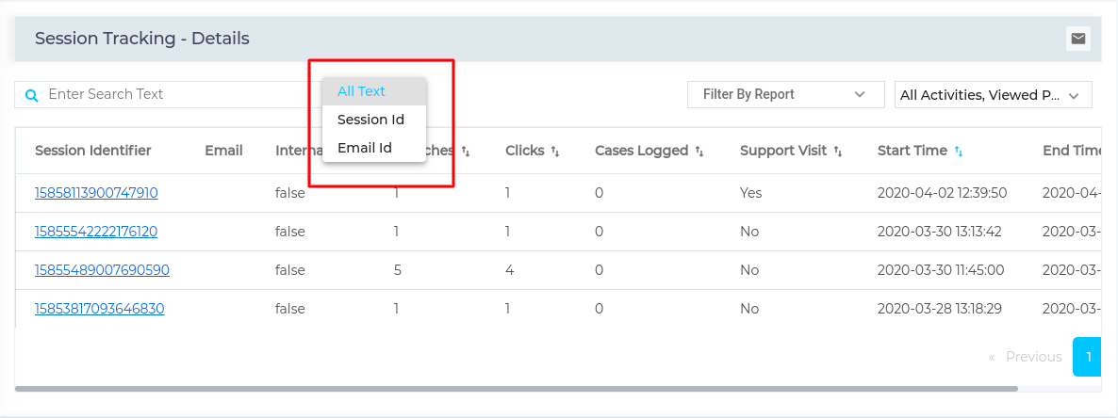The height and width of the screenshot is (418, 1118).
Task: Open session 15858113900747910 link
Action: (96, 193)
